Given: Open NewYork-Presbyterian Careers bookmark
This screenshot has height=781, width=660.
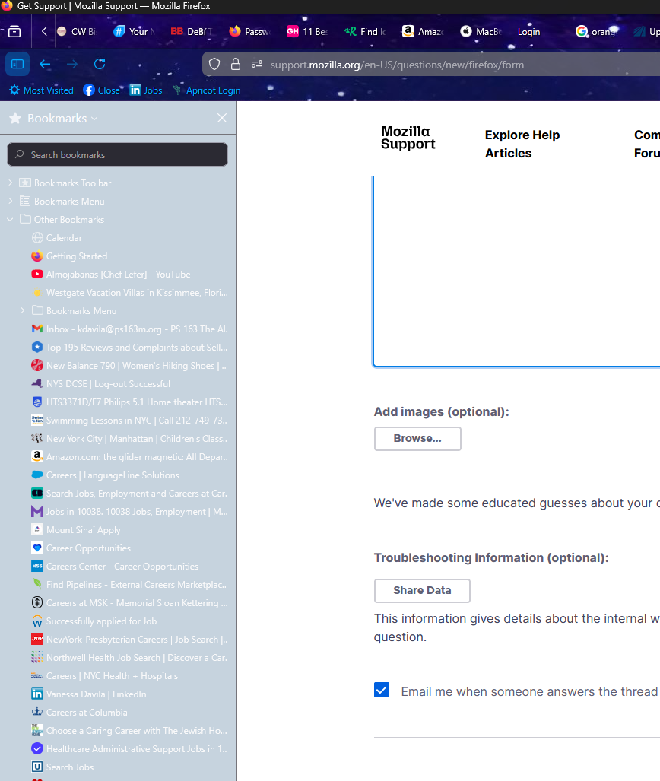Looking at the screenshot, I should click(x=129, y=639).
